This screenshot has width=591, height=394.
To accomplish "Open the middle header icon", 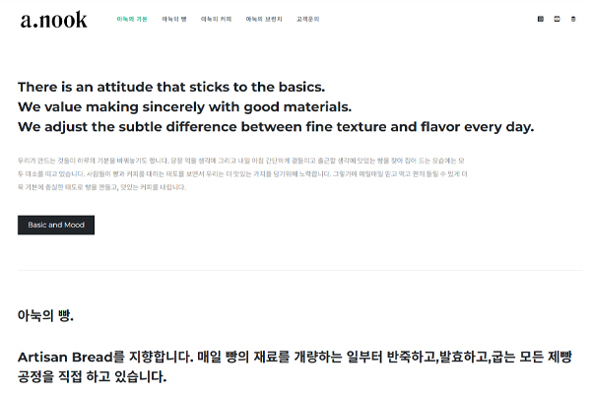I will (x=557, y=19).
